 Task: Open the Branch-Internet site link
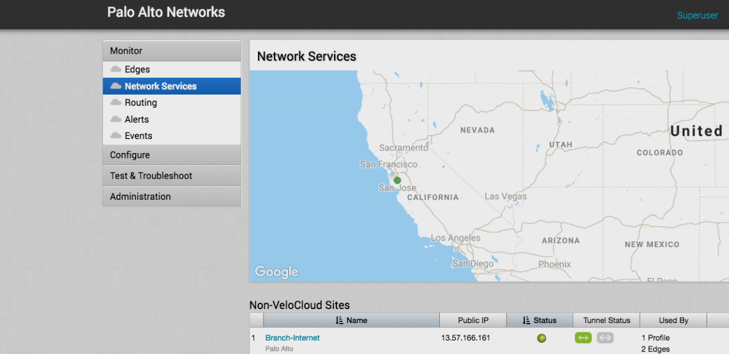293,338
